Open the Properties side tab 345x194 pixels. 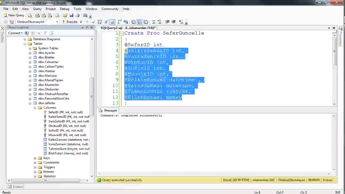341,36
